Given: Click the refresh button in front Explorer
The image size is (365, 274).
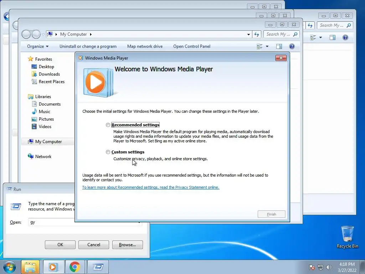Looking at the screenshot, I should (x=257, y=35).
